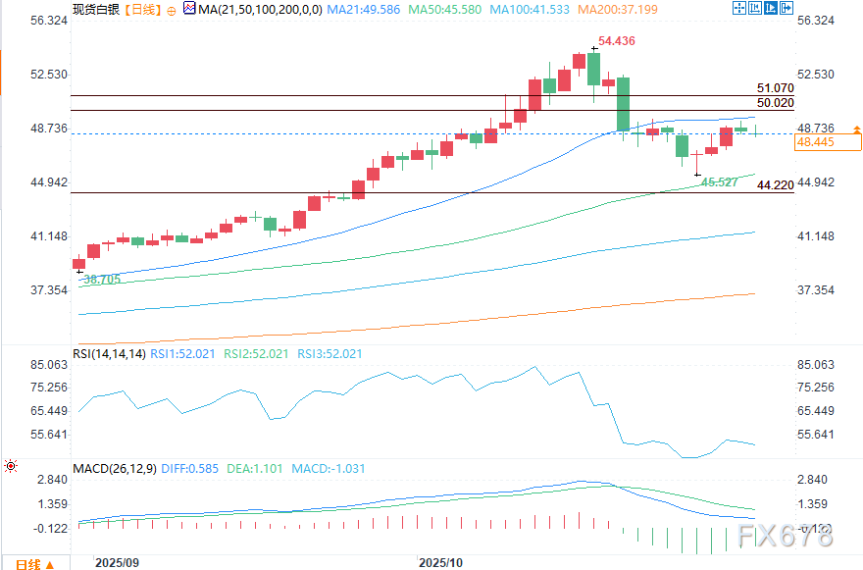Screen dimensions: 863x570
Task: Open MA(21,50,100,200,0,0) indicator settings
Action: click(x=260, y=10)
